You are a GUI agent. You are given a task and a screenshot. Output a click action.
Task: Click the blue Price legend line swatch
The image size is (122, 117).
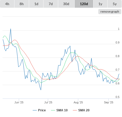pyautogui.click(x=35, y=110)
